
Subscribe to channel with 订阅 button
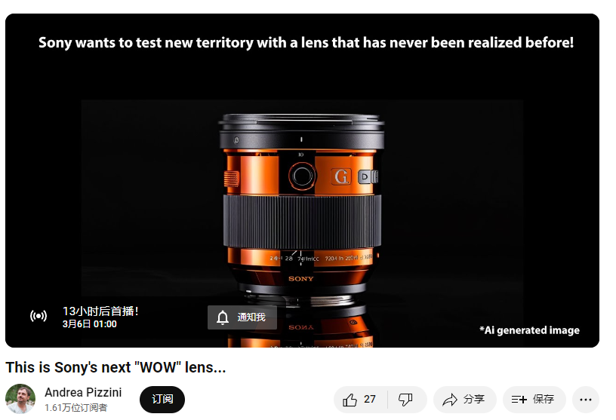[162, 399]
